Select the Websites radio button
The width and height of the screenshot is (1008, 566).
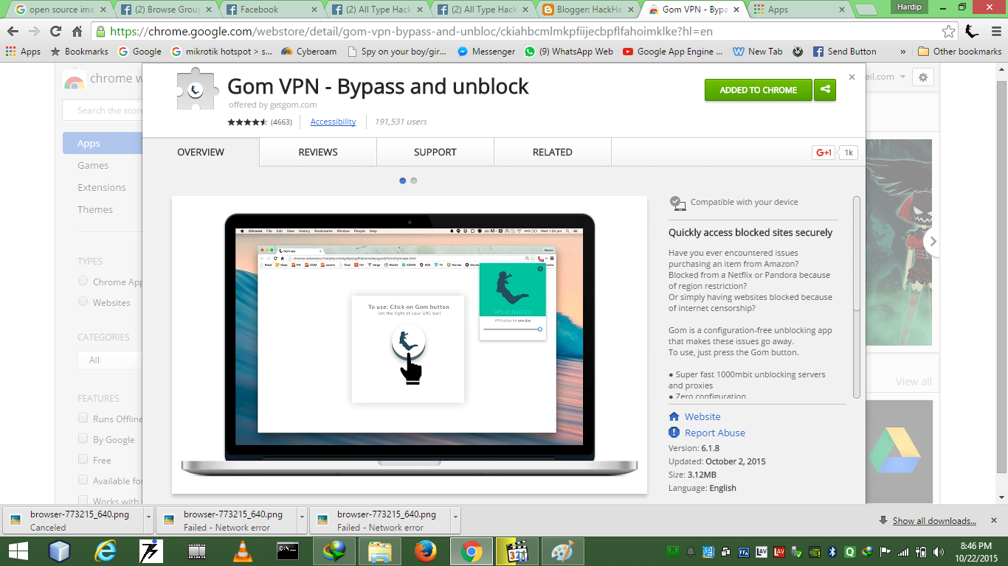click(83, 301)
